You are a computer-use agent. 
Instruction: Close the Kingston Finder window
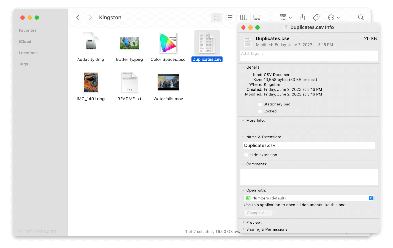tap(23, 18)
